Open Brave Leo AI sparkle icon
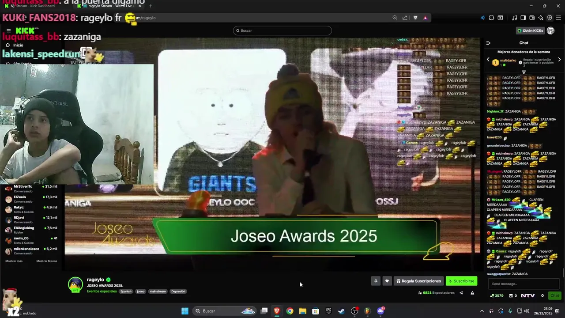The height and width of the screenshot is (318, 565). [x=541, y=18]
